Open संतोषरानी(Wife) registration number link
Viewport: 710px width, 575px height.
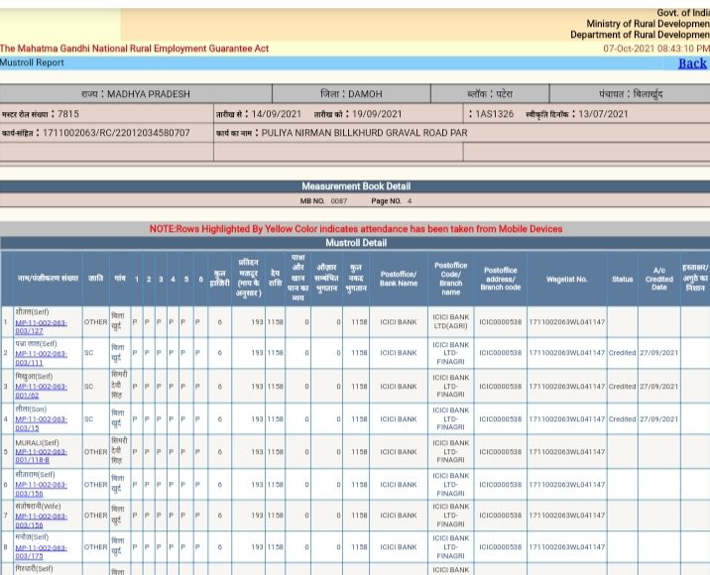[41, 520]
